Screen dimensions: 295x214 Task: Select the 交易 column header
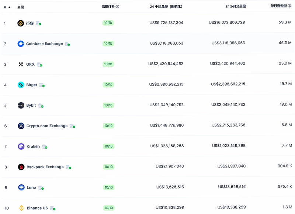(21, 7)
